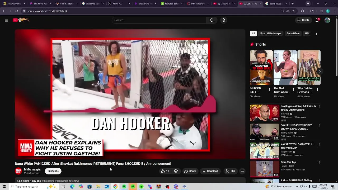Open Windows Start menu

[x=4, y=187]
